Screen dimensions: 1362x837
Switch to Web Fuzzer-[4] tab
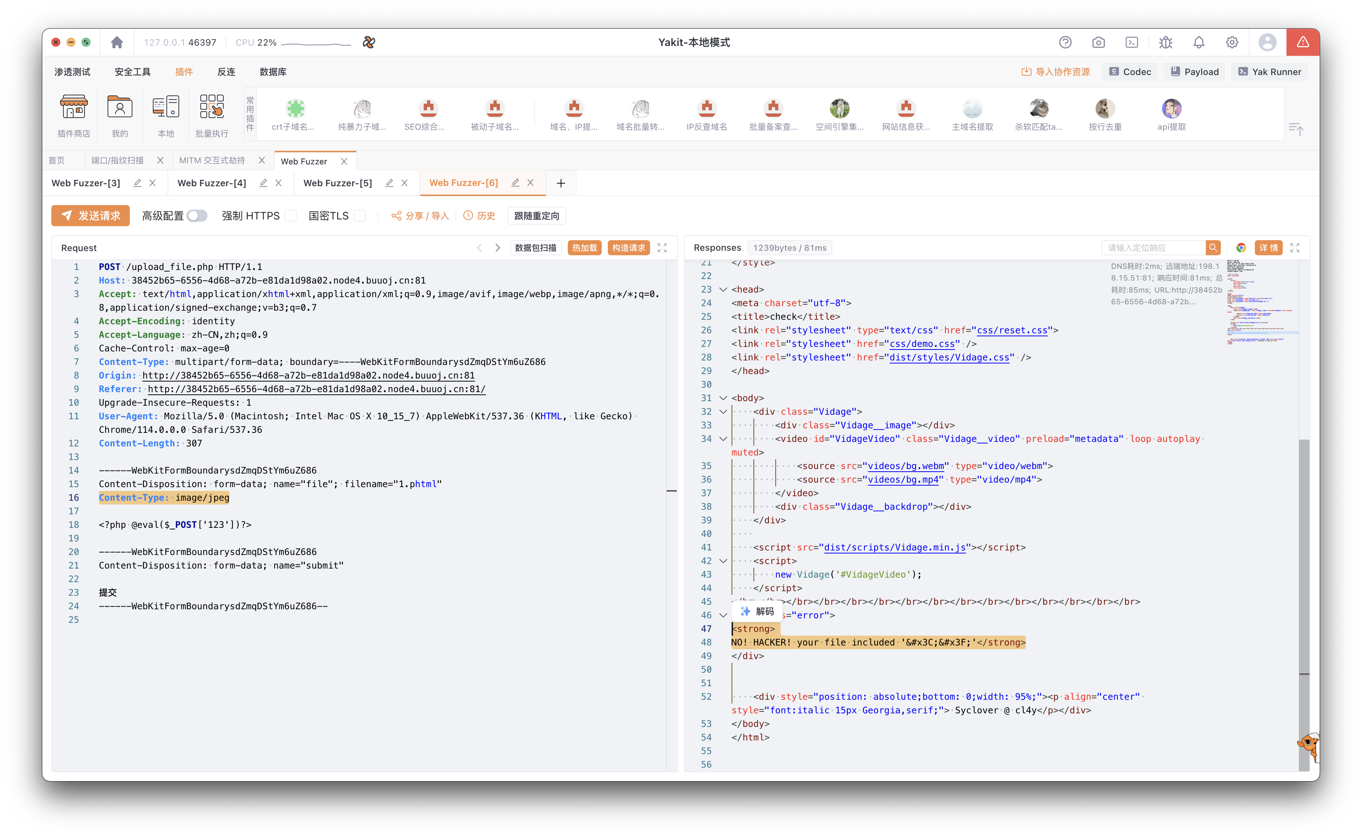point(212,183)
